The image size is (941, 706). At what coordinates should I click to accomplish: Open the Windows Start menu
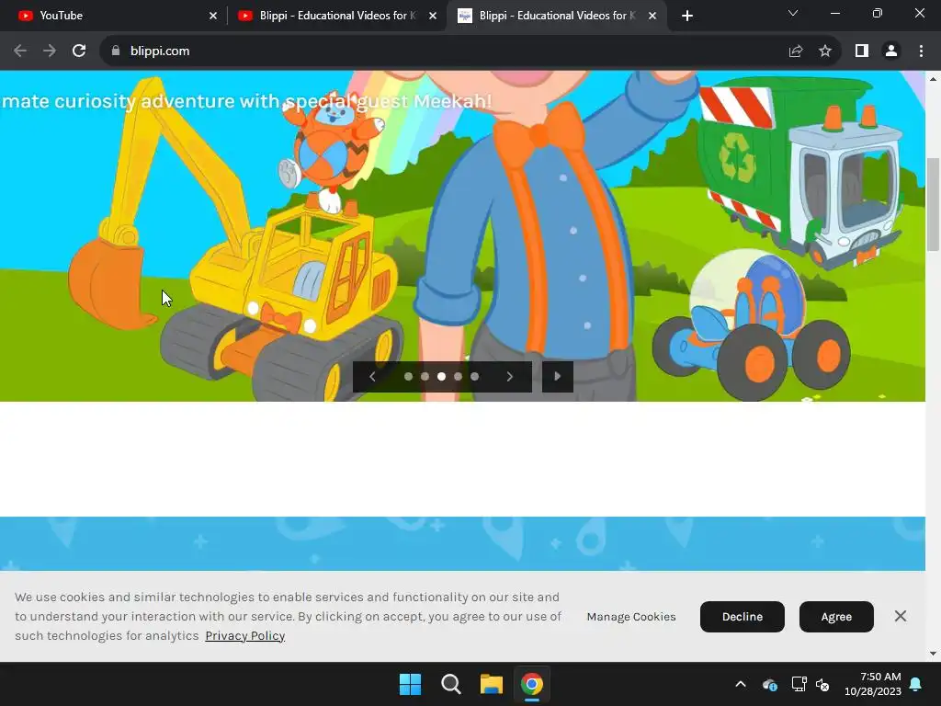(x=411, y=684)
